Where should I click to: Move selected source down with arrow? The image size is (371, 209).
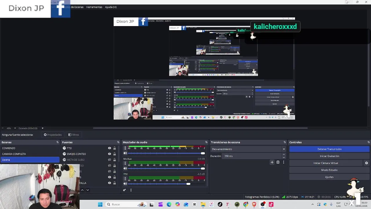click(x=88, y=190)
